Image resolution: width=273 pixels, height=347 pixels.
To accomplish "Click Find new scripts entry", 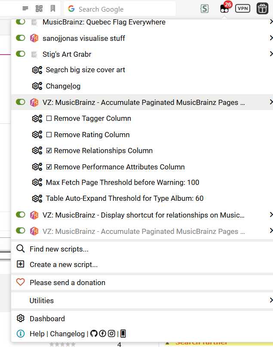I will [x=59, y=249].
